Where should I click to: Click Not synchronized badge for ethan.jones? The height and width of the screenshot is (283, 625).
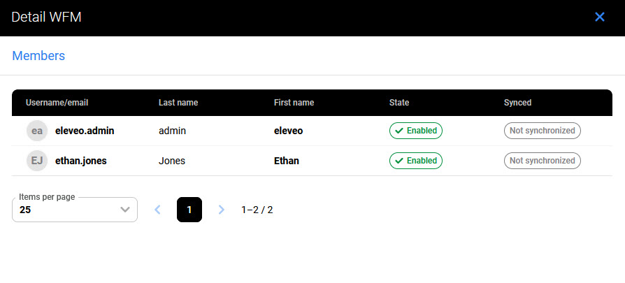coord(542,161)
